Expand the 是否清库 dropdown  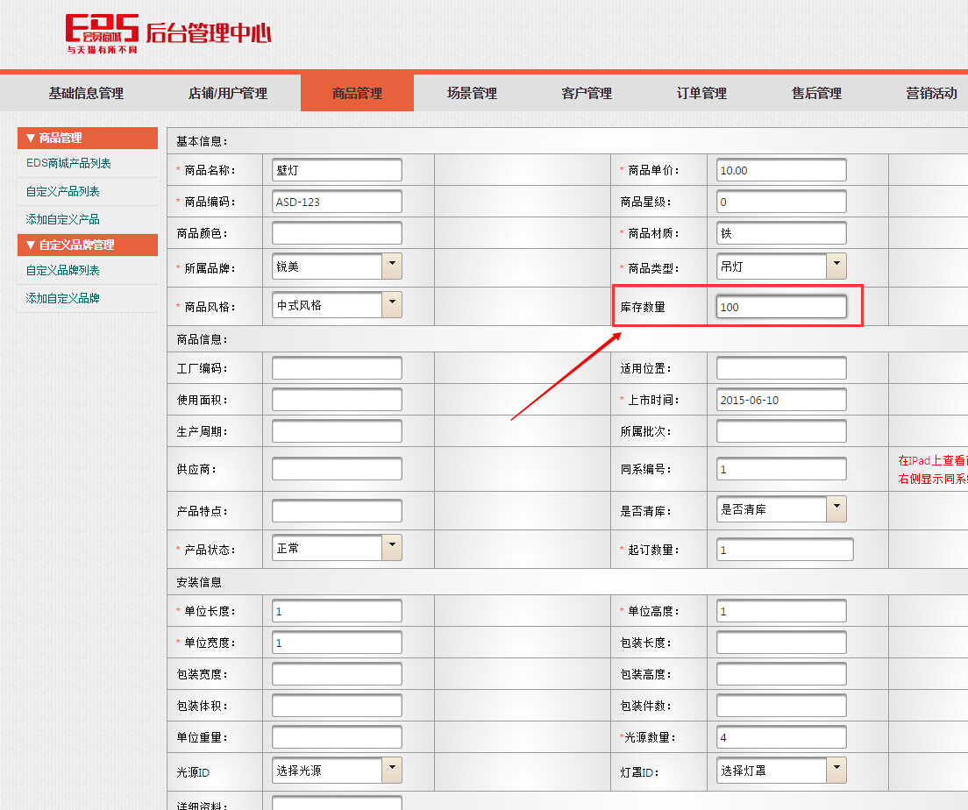pos(836,508)
